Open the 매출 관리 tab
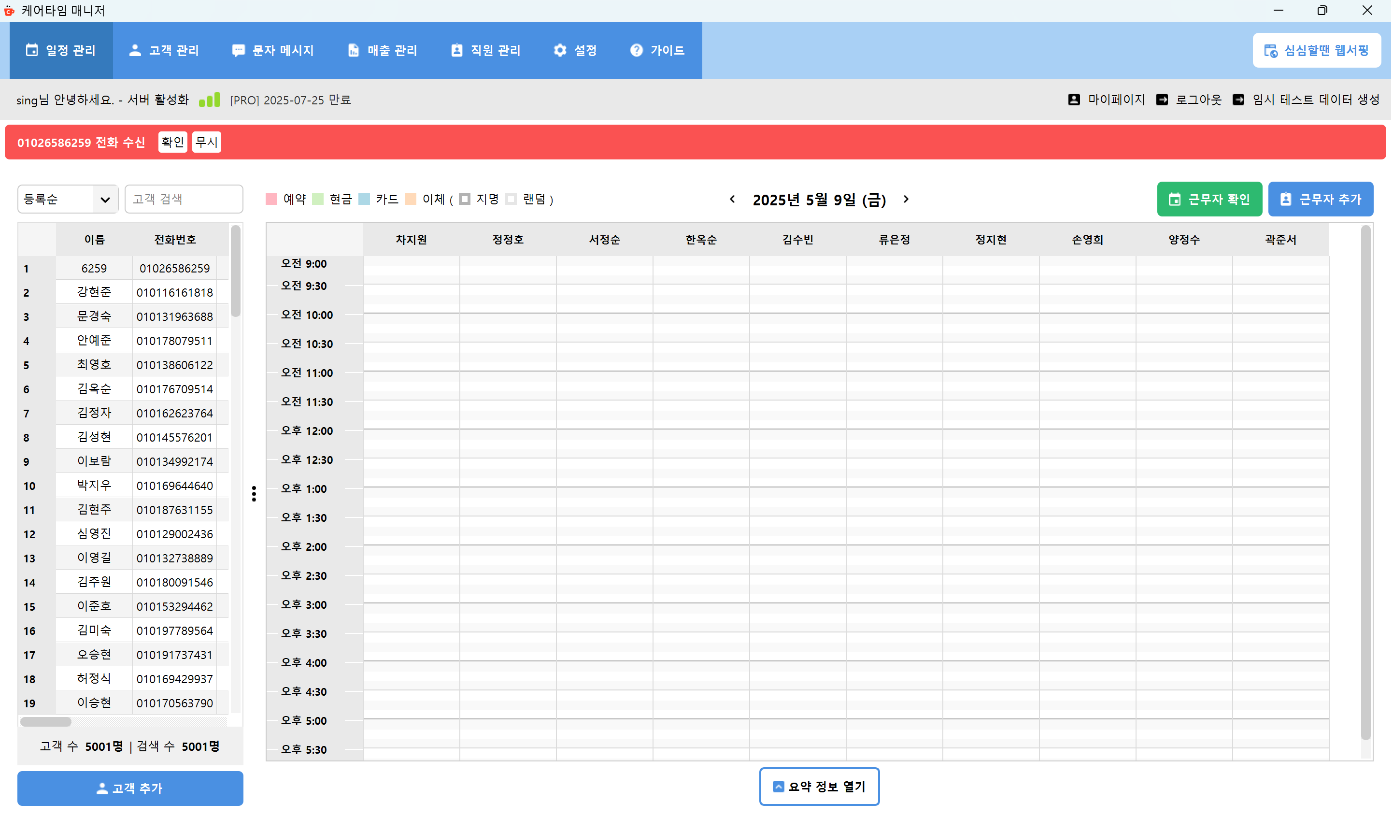Viewport: 1393px width, 831px height. (383, 50)
